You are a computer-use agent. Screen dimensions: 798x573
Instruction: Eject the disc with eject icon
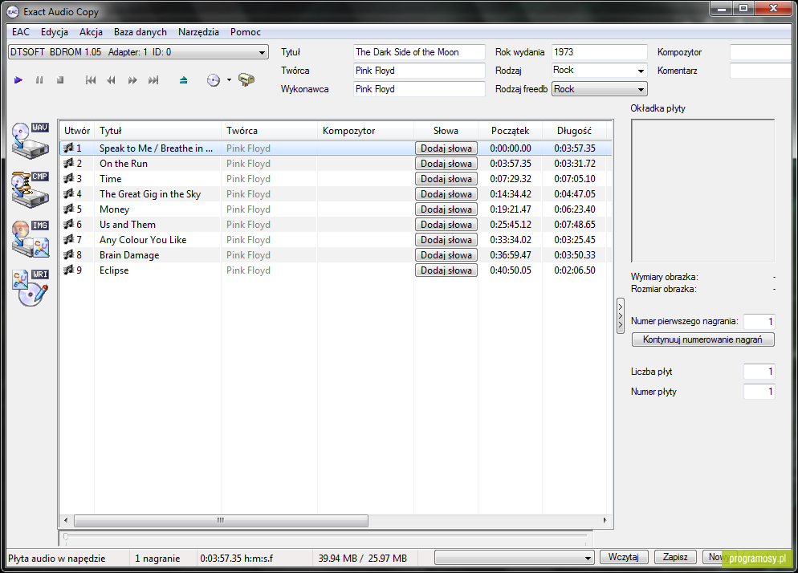pos(183,80)
